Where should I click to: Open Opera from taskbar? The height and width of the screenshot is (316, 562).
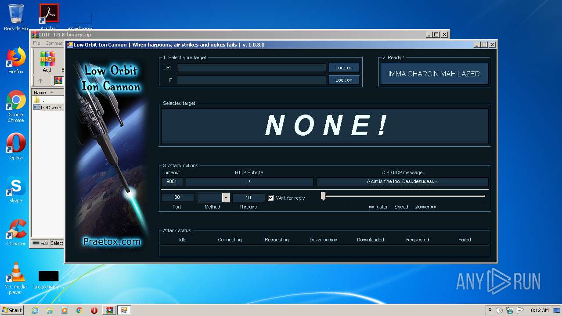(94, 310)
